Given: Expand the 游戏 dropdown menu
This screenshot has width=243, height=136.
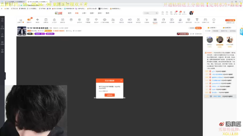Looking at the screenshot, I should point(100,13).
